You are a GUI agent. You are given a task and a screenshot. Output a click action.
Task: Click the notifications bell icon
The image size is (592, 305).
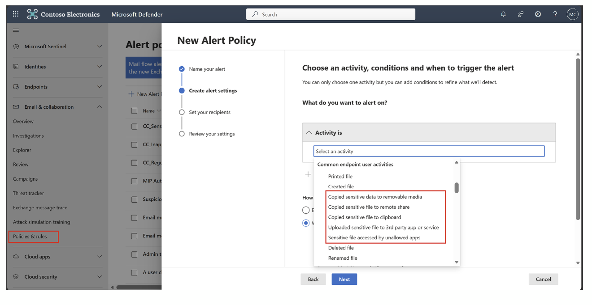(x=503, y=14)
